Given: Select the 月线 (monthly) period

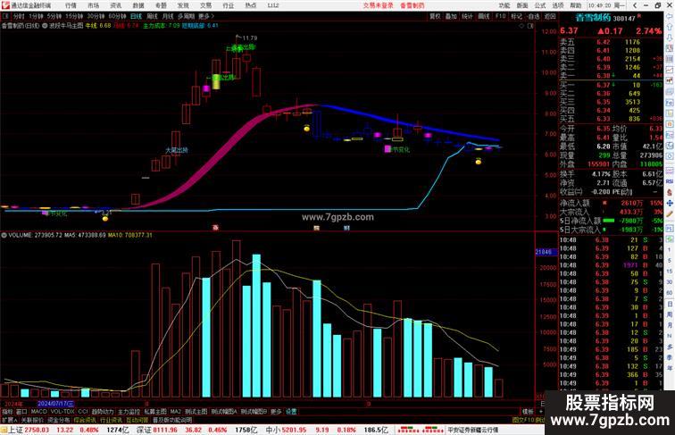Looking at the screenshot, I should click(168, 16).
